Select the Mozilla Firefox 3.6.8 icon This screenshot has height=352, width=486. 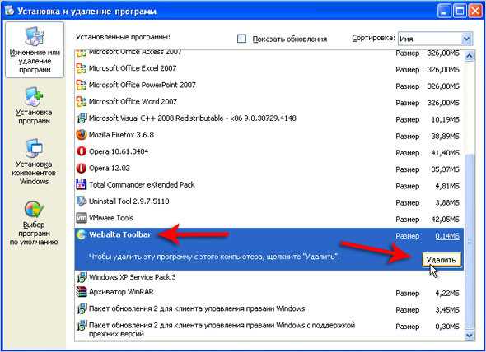(x=82, y=135)
